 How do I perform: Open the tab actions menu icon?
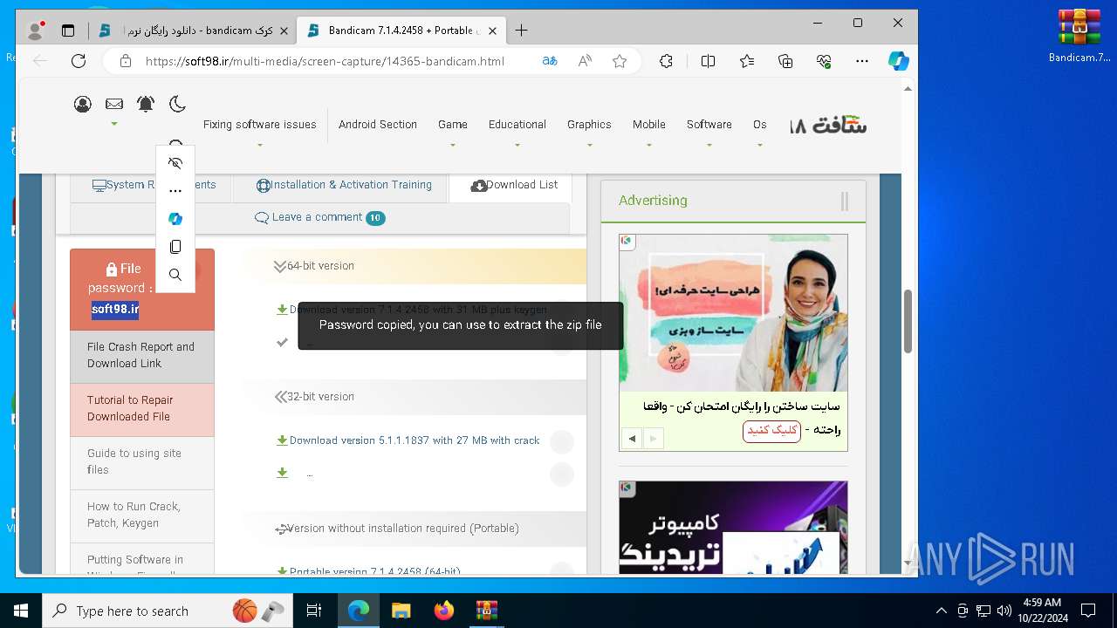pyautogui.click(x=68, y=31)
